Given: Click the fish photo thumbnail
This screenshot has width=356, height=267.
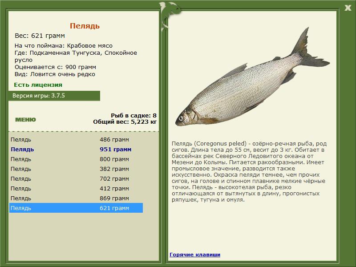Looking at the screenshot, I should coord(252,77).
